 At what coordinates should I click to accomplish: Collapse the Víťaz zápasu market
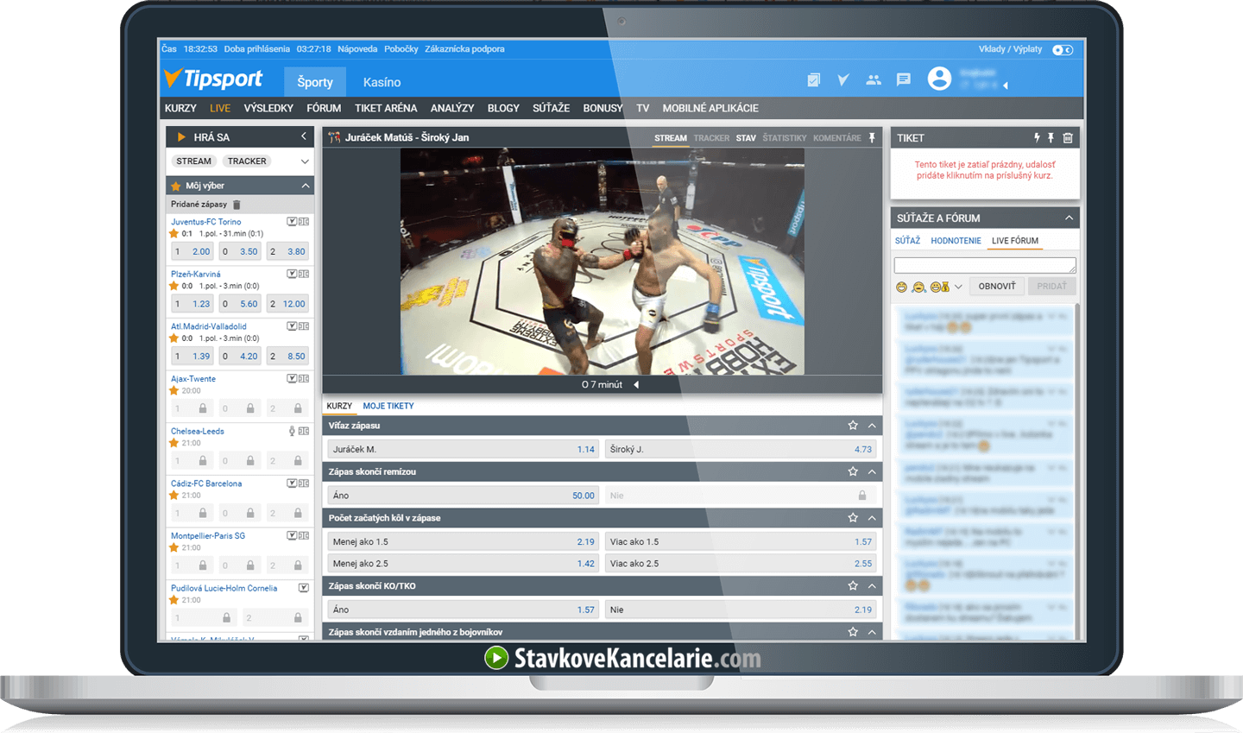coord(872,426)
